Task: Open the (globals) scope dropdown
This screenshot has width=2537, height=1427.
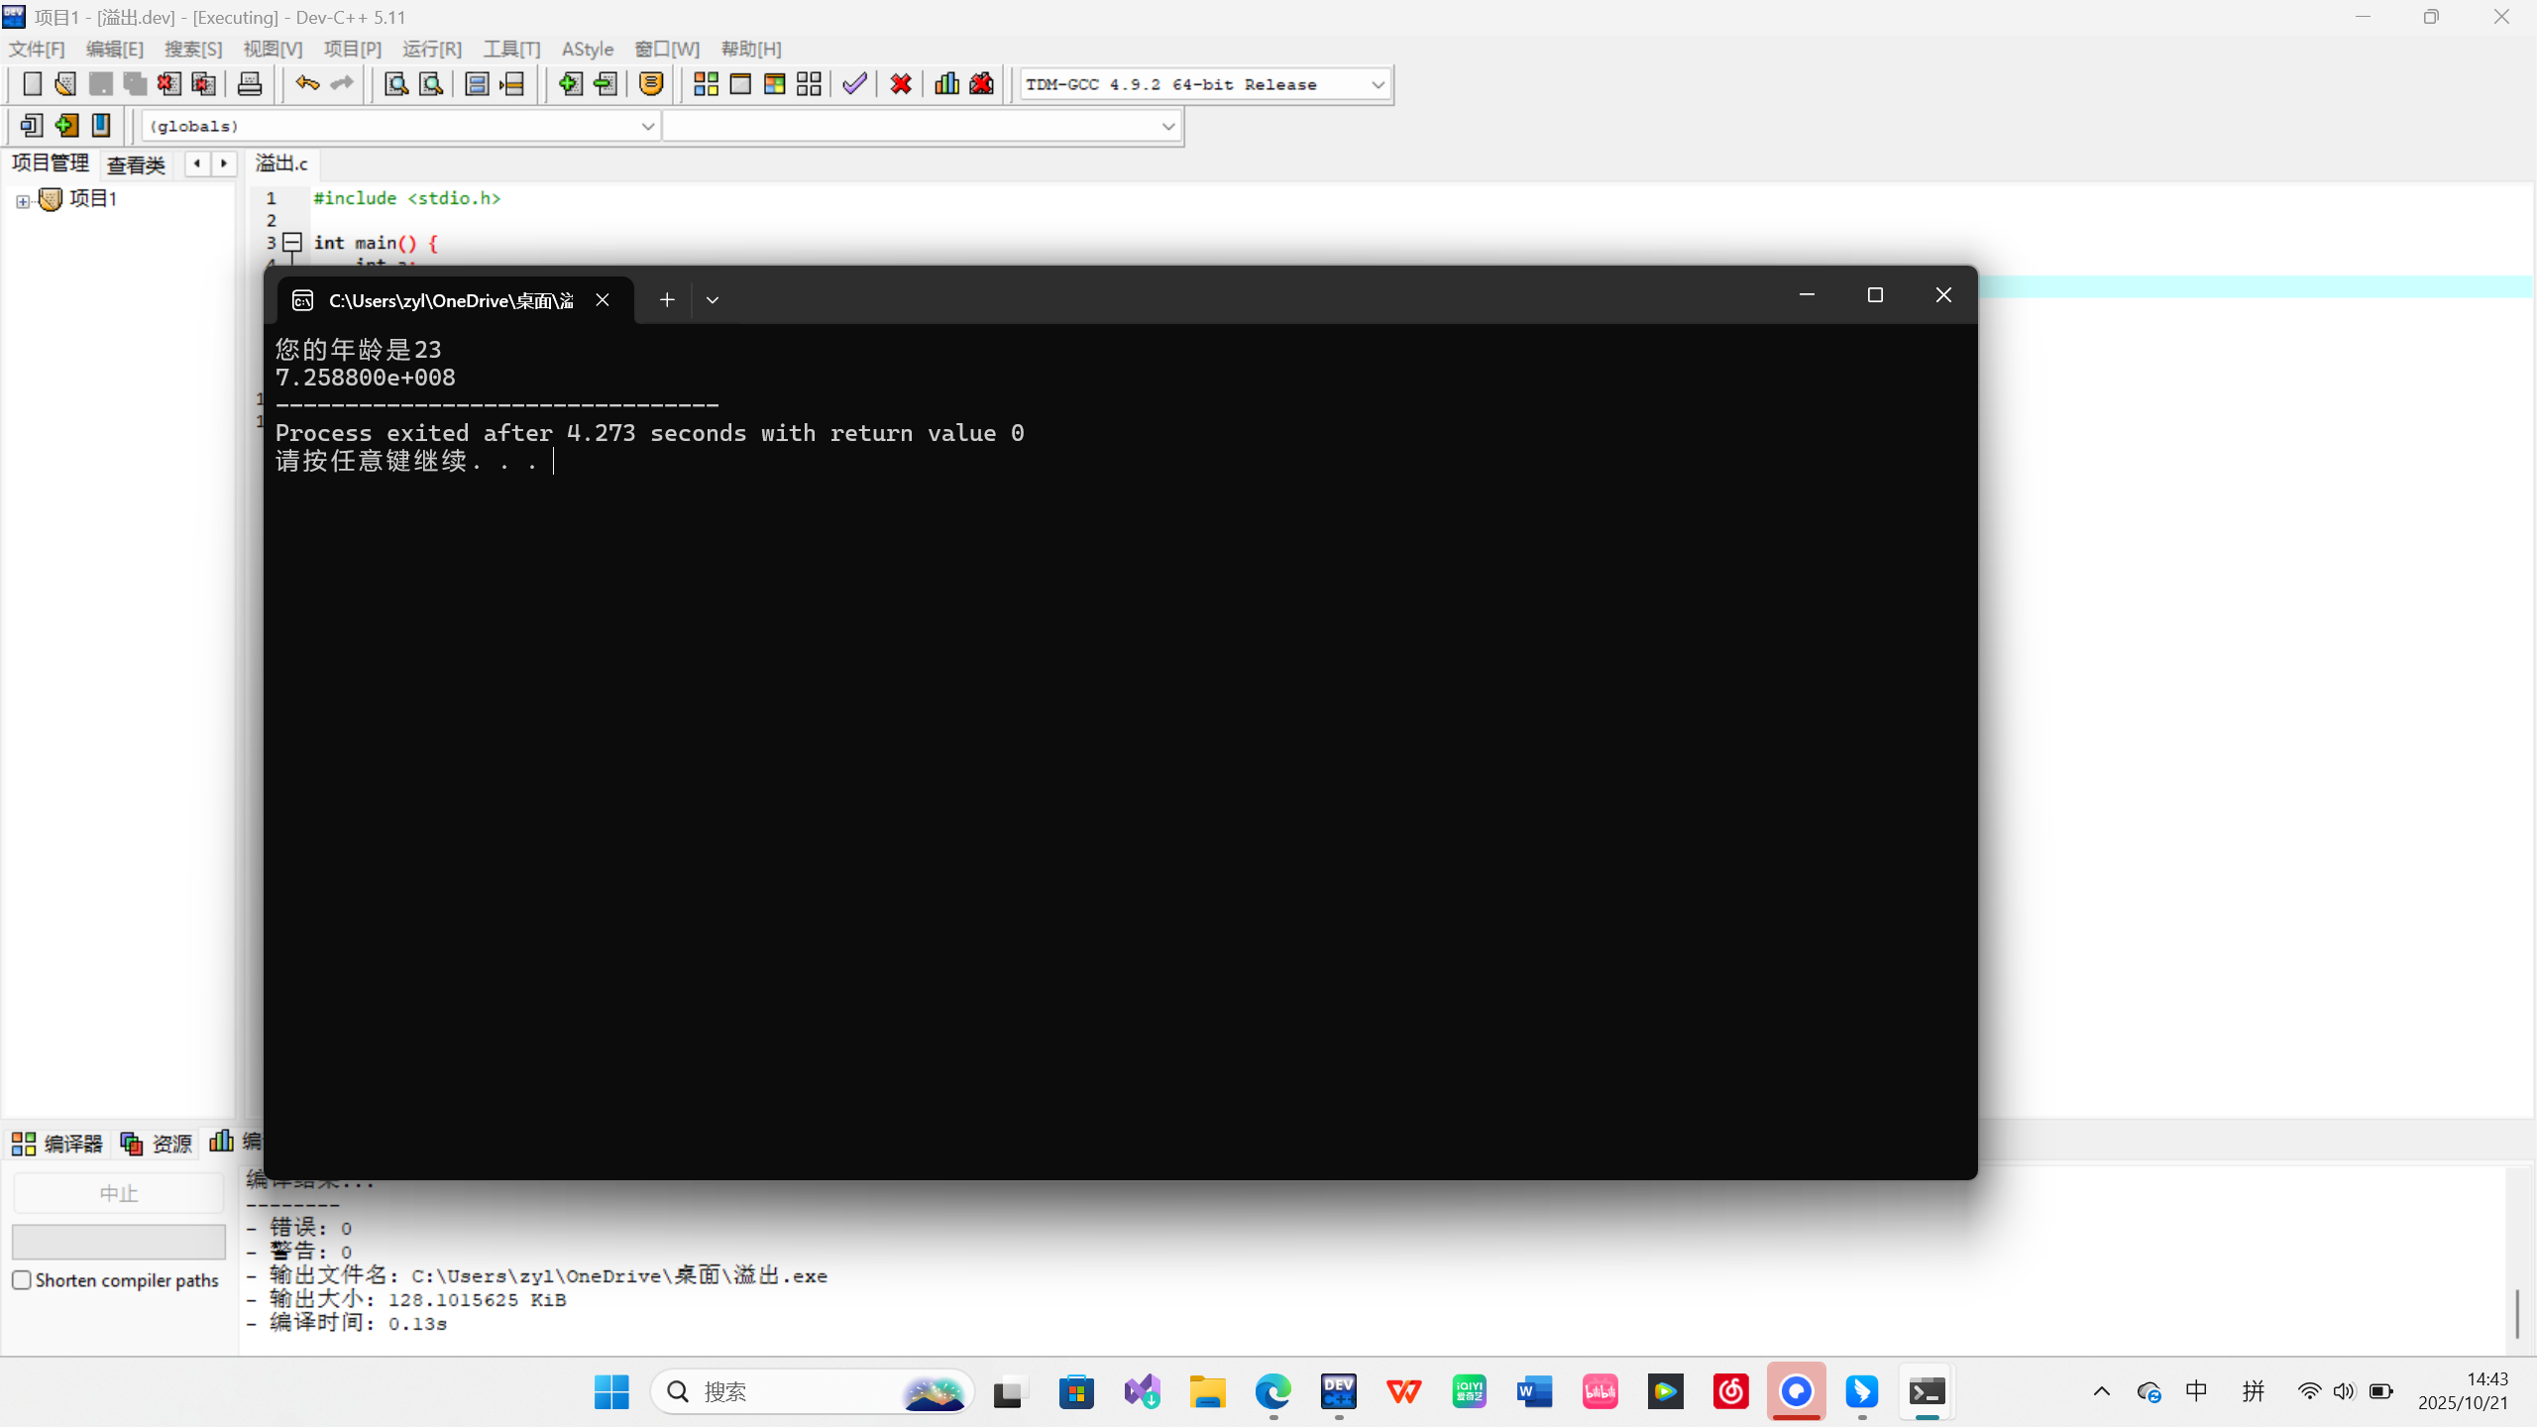Action: (647, 126)
